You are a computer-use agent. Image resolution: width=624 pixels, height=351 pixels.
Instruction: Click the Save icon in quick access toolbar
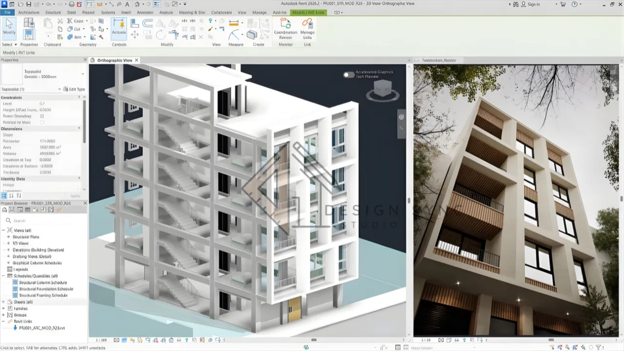pyautogui.click(x=29, y=4)
